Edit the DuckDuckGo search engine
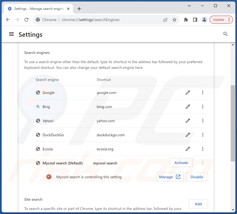Viewport: 237px width, 214px height. [187, 135]
